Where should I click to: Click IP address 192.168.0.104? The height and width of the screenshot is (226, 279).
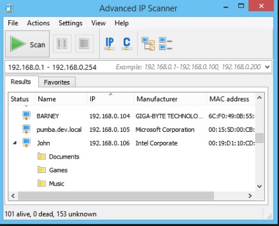(109, 116)
